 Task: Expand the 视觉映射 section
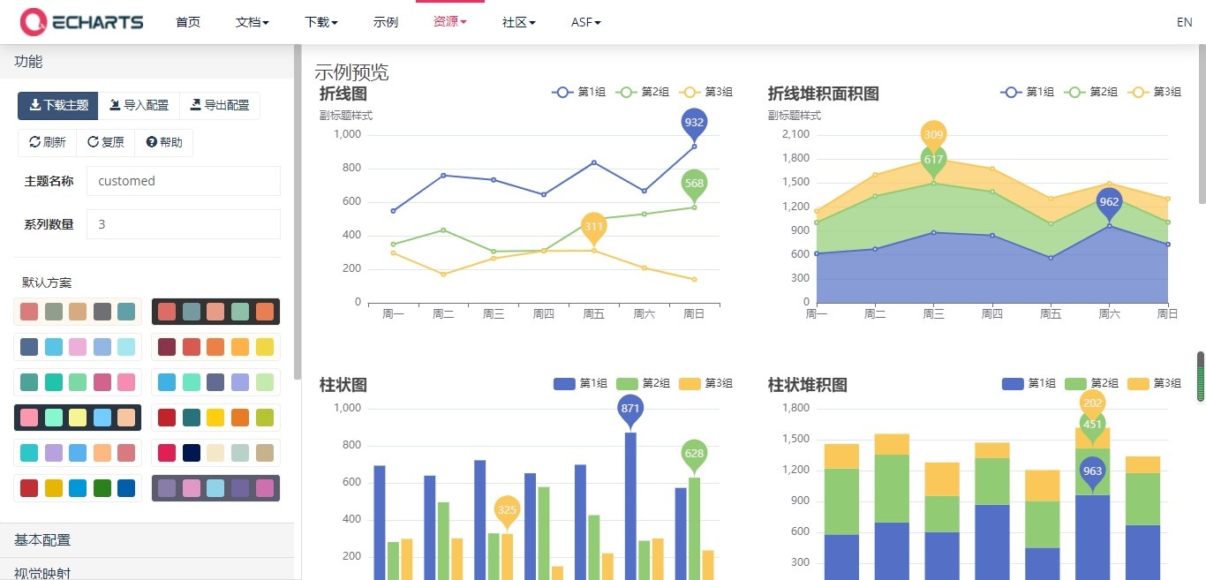click(147, 570)
